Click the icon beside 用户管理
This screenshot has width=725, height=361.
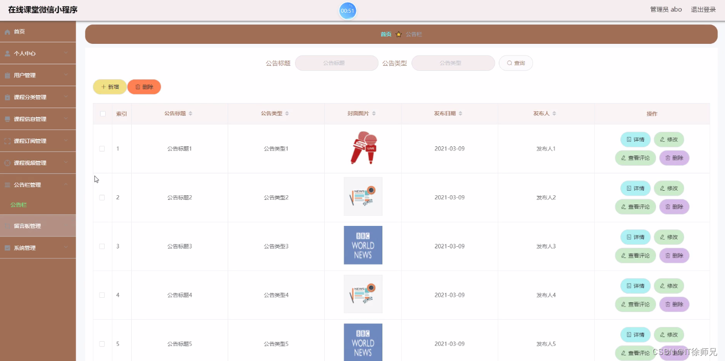coord(7,75)
